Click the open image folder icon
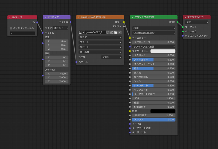This screenshot has width=218, height=149. coord(116,32)
